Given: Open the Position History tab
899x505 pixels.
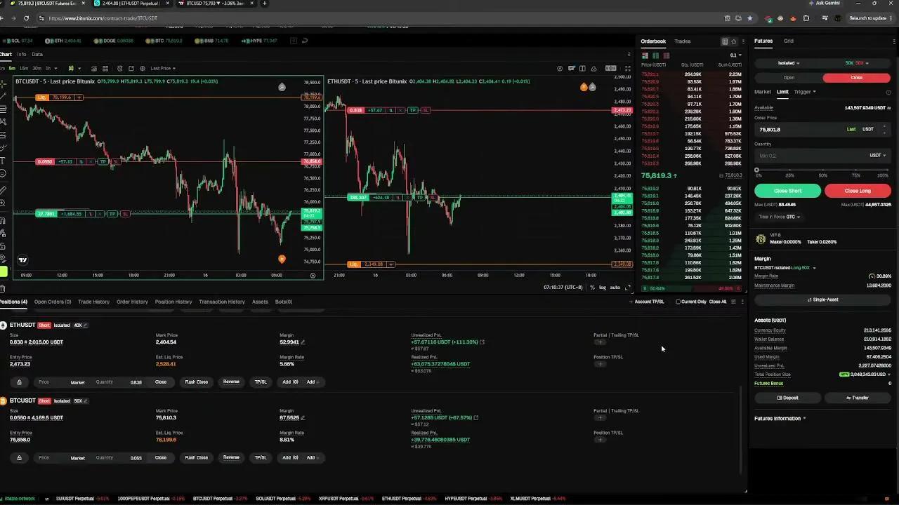Looking at the screenshot, I should 173,302.
